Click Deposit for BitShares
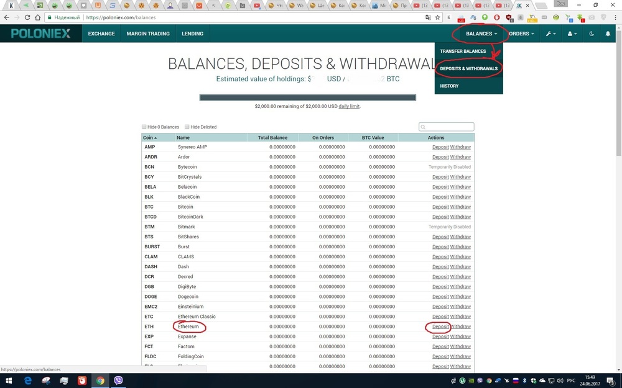The width and height of the screenshot is (622, 388). click(x=440, y=237)
